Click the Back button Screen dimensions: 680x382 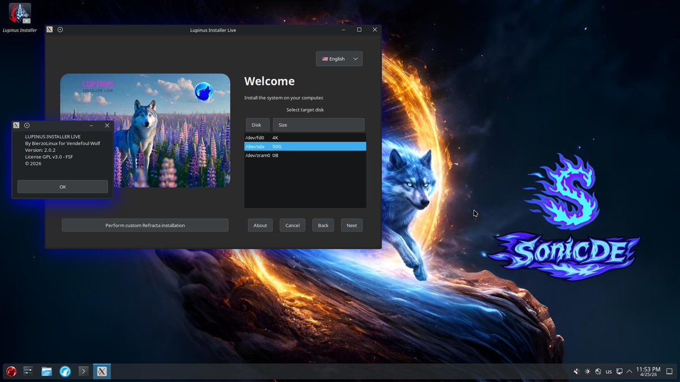[323, 225]
